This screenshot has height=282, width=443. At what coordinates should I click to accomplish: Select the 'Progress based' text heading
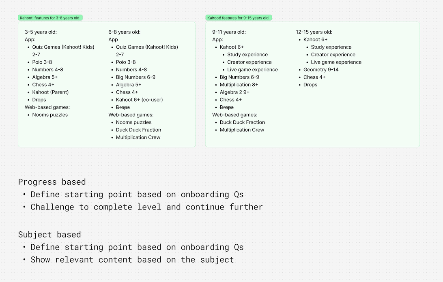pos(52,182)
